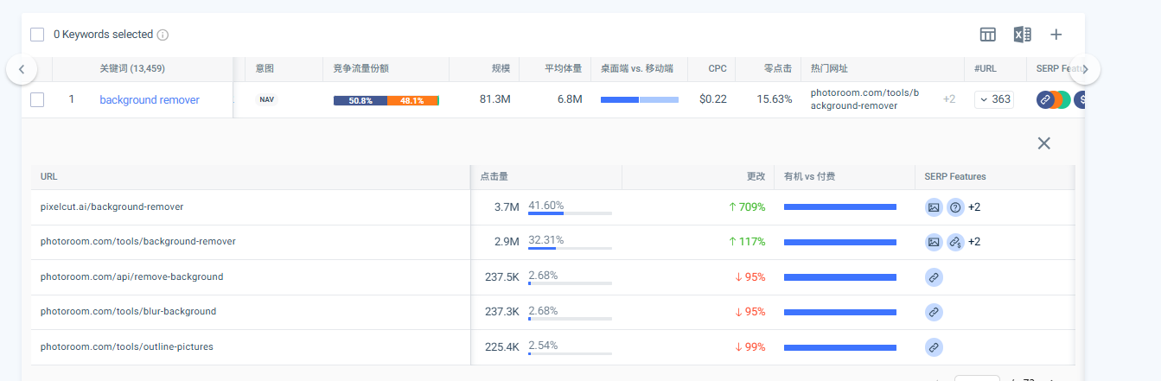
Task: Click the info icon beside Keywords selected
Action: click(163, 35)
